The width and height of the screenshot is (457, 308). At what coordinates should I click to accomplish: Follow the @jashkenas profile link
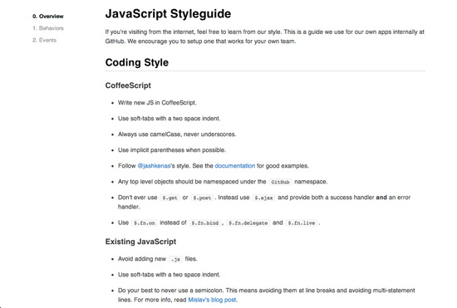click(154, 166)
